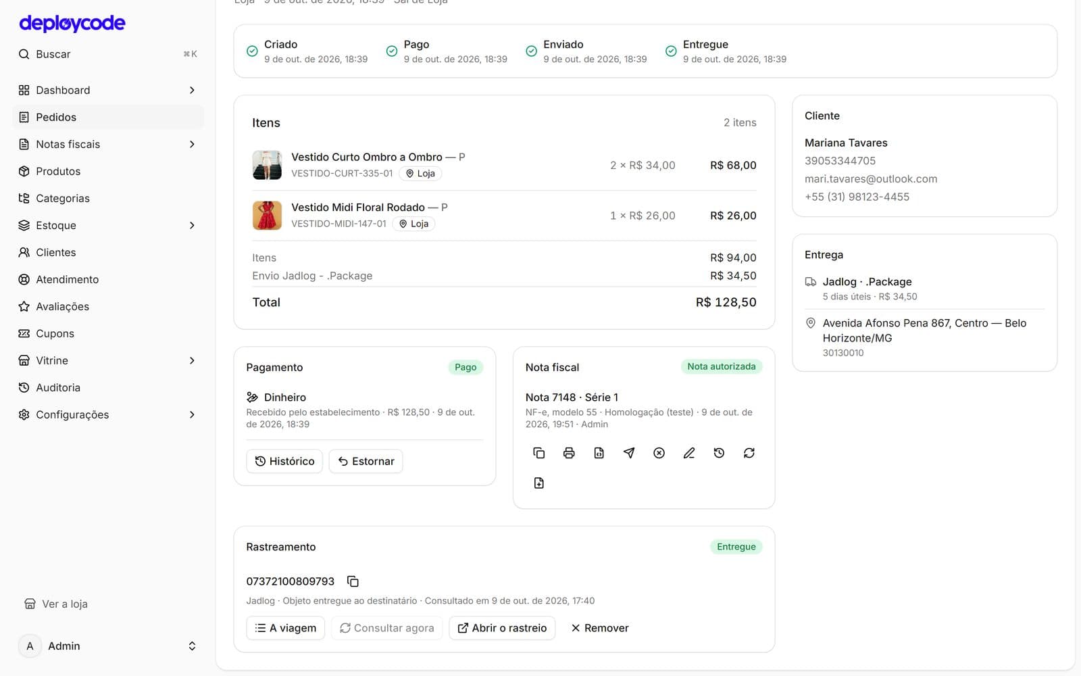This screenshot has width=1081, height=676.
Task: Open Atendimento in the sidebar
Action: pos(108,279)
